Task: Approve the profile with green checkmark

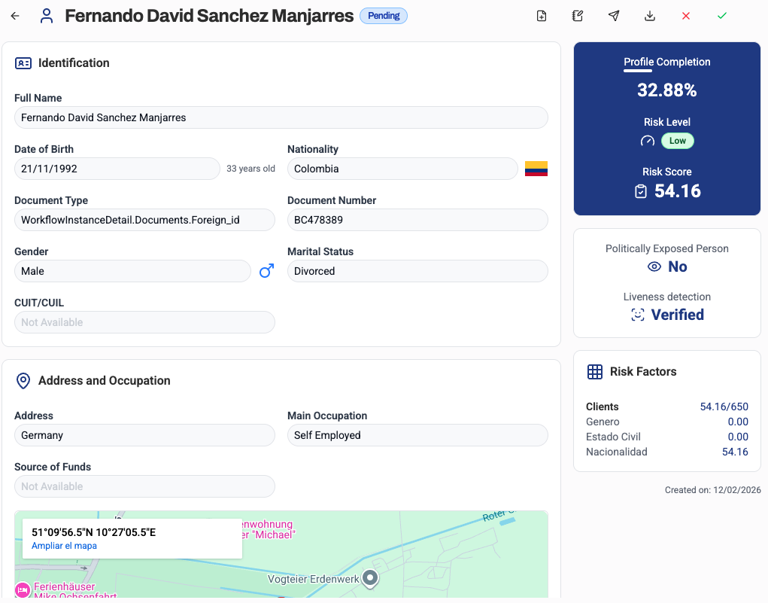Action: pyautogui.click(x=722, y=16)
